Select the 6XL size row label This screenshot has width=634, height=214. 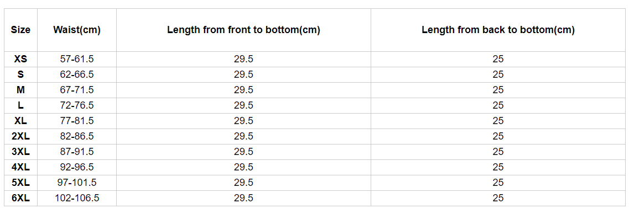tap(20, 198)
